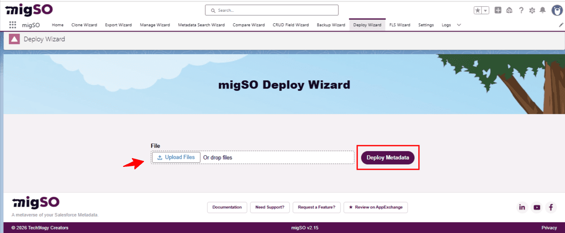Screen dimensions: 565x233
Task: Open the notifications bell icon
Action: coord(542,10)
